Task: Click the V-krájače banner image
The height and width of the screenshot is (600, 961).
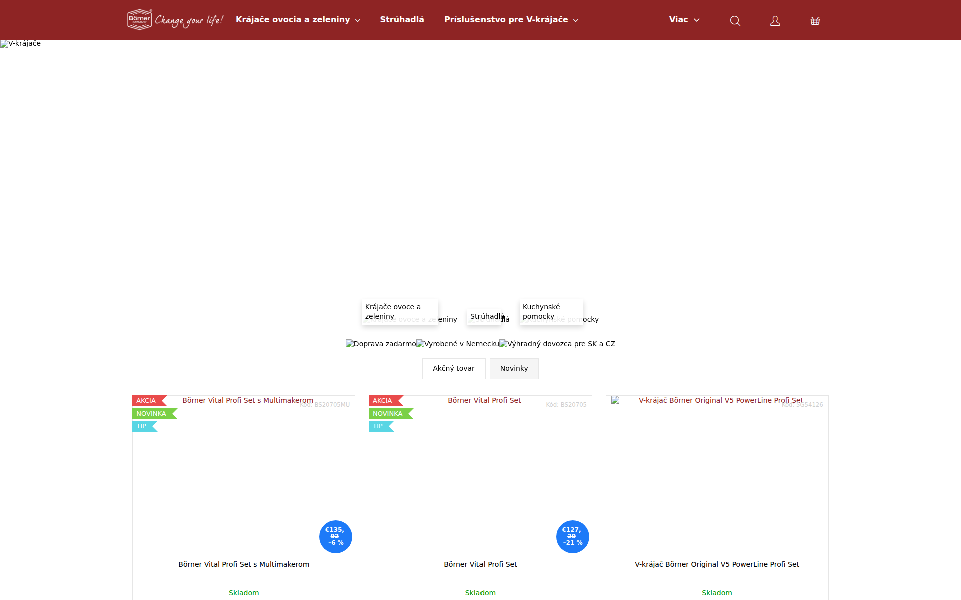Action: tap(21, 44)
